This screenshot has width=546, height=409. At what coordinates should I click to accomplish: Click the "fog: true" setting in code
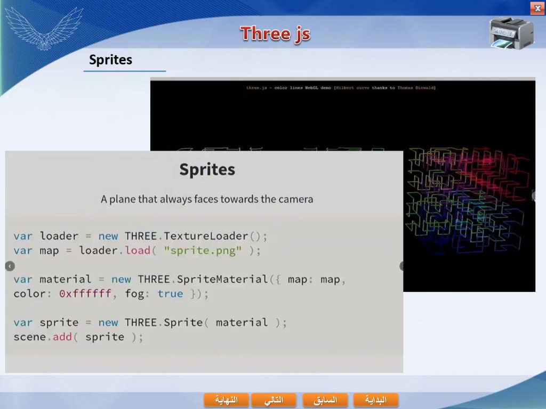(154, 294)
